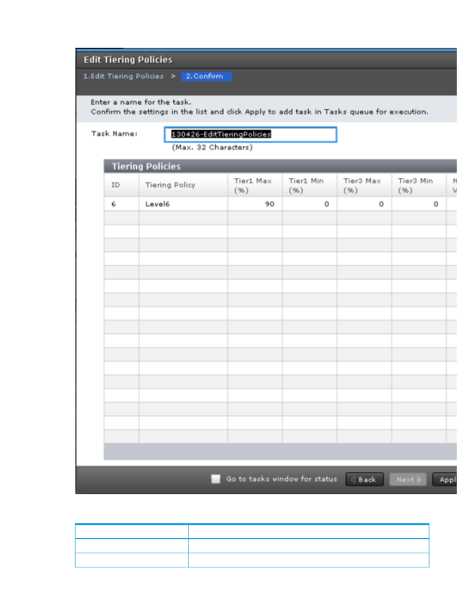Image resolution: width=457 pixels, height=608 pixels.
Task: Select the 'Level6' policy cell
Action: click(x=183, y=204)
